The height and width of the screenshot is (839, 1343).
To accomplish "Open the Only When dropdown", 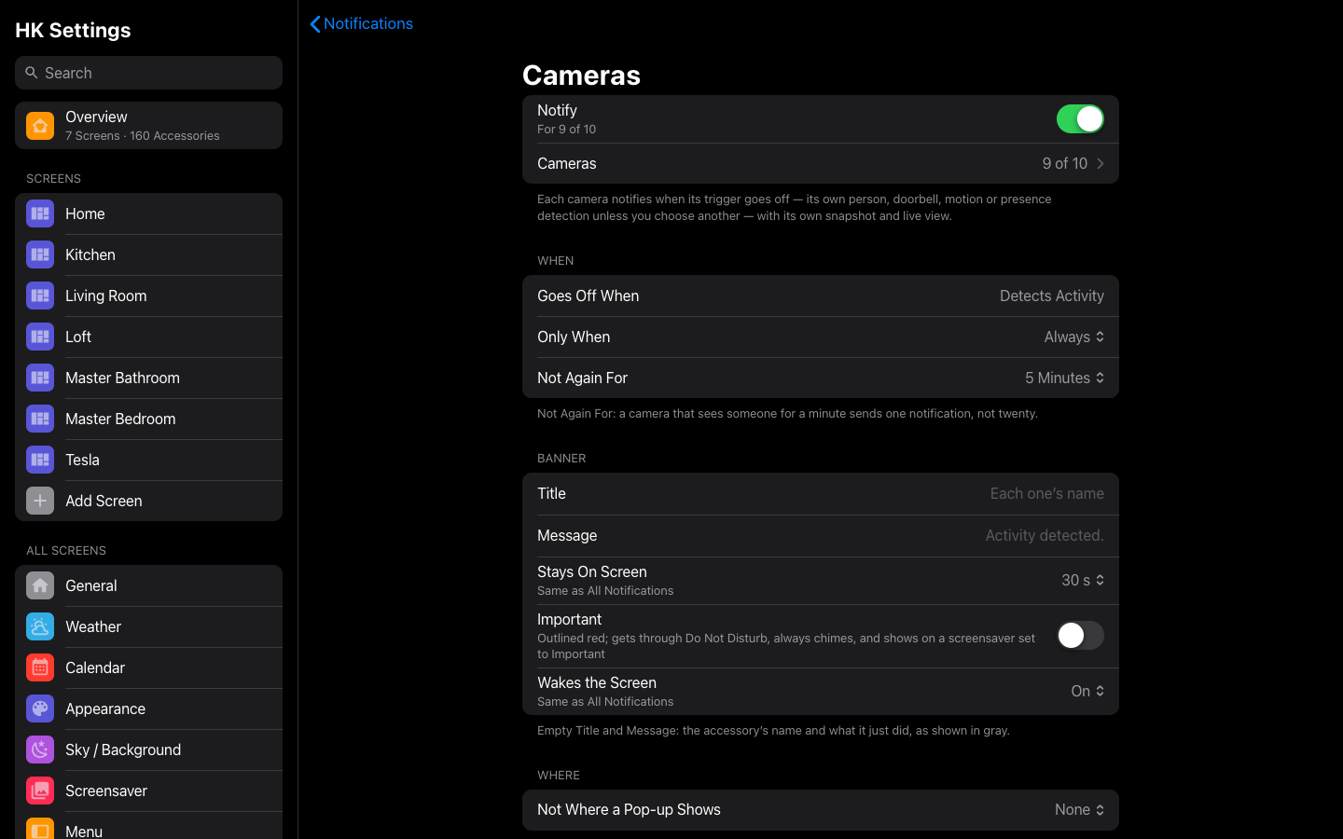I will click(x=1074, y=337).
